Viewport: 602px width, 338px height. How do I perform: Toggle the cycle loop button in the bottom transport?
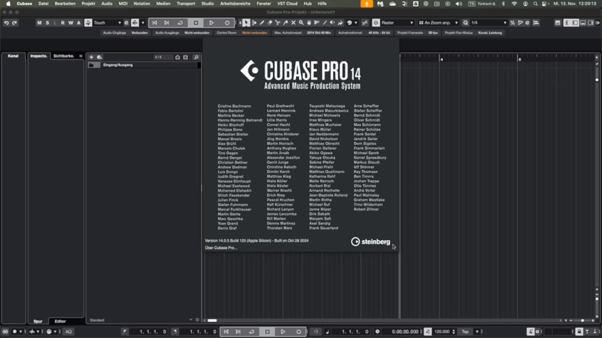click(252, 331)
